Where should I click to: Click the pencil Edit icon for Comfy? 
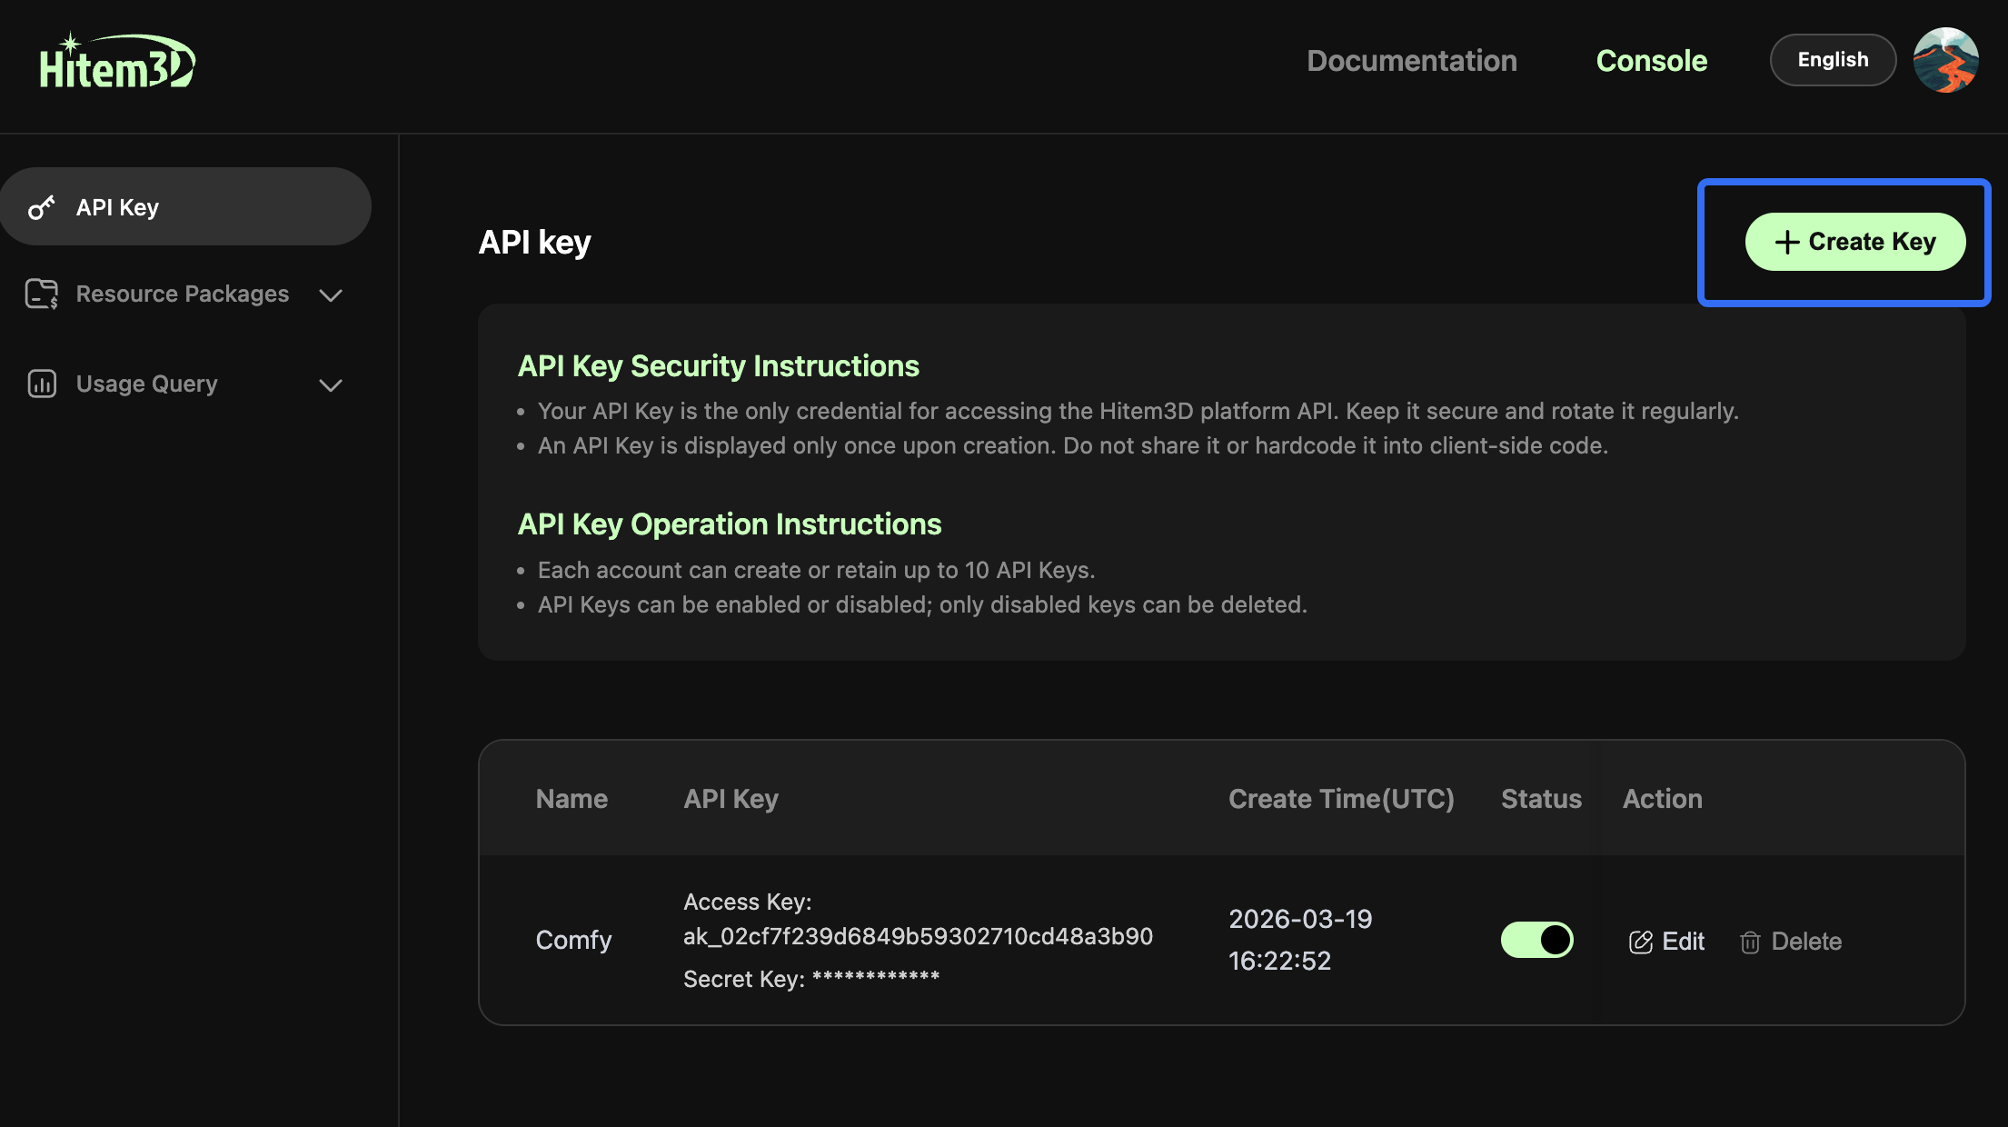coord(1641,942)
